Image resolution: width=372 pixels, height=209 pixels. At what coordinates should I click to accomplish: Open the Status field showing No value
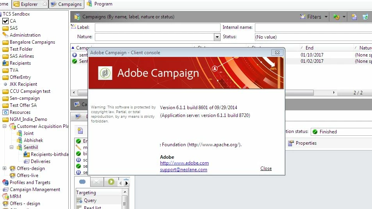313,37
